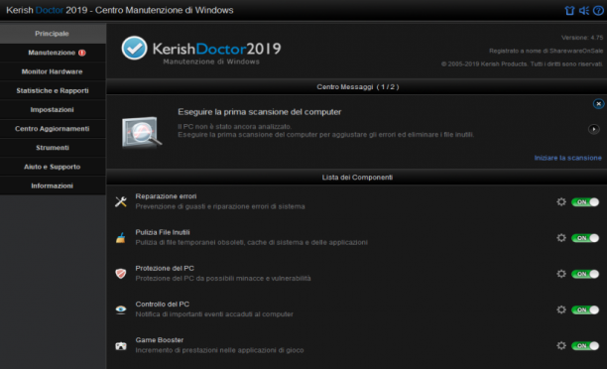
Task: Click the Iniziare la scansione link
Action: click(568, 158)
